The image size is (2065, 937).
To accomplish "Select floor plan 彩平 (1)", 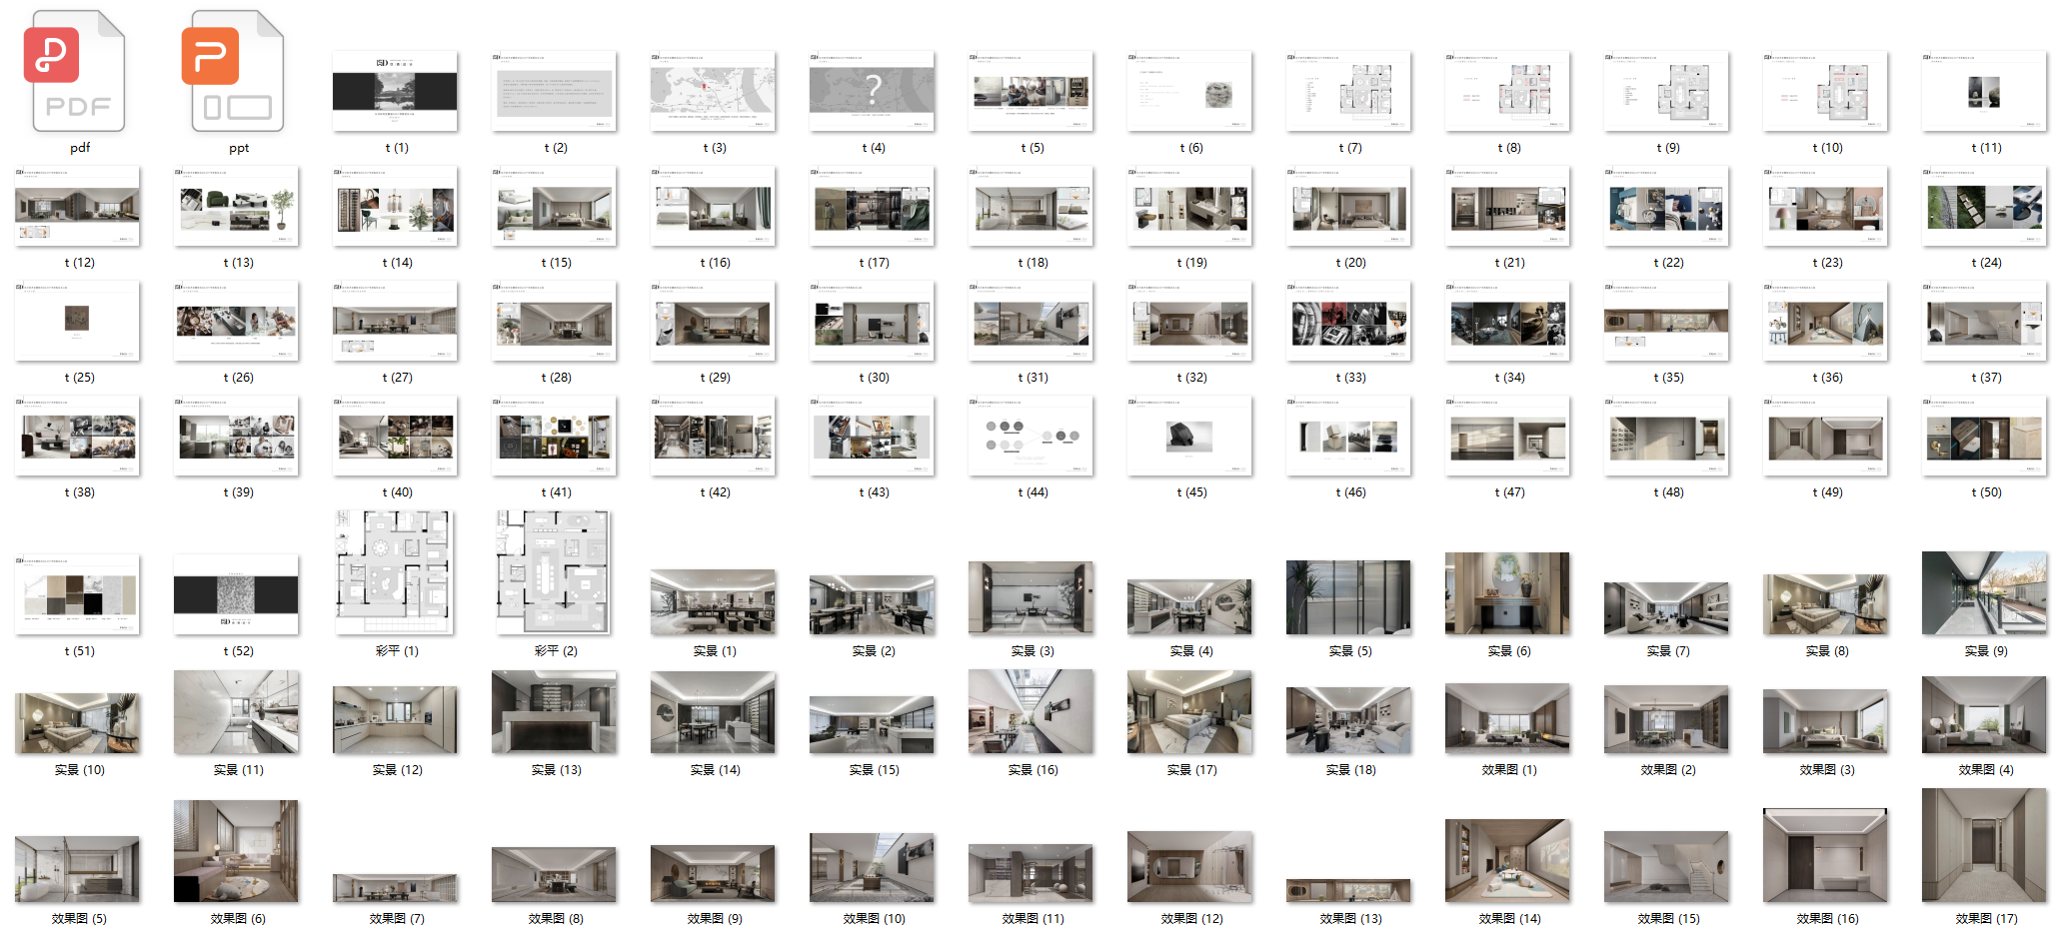I will tap(395, 572).
